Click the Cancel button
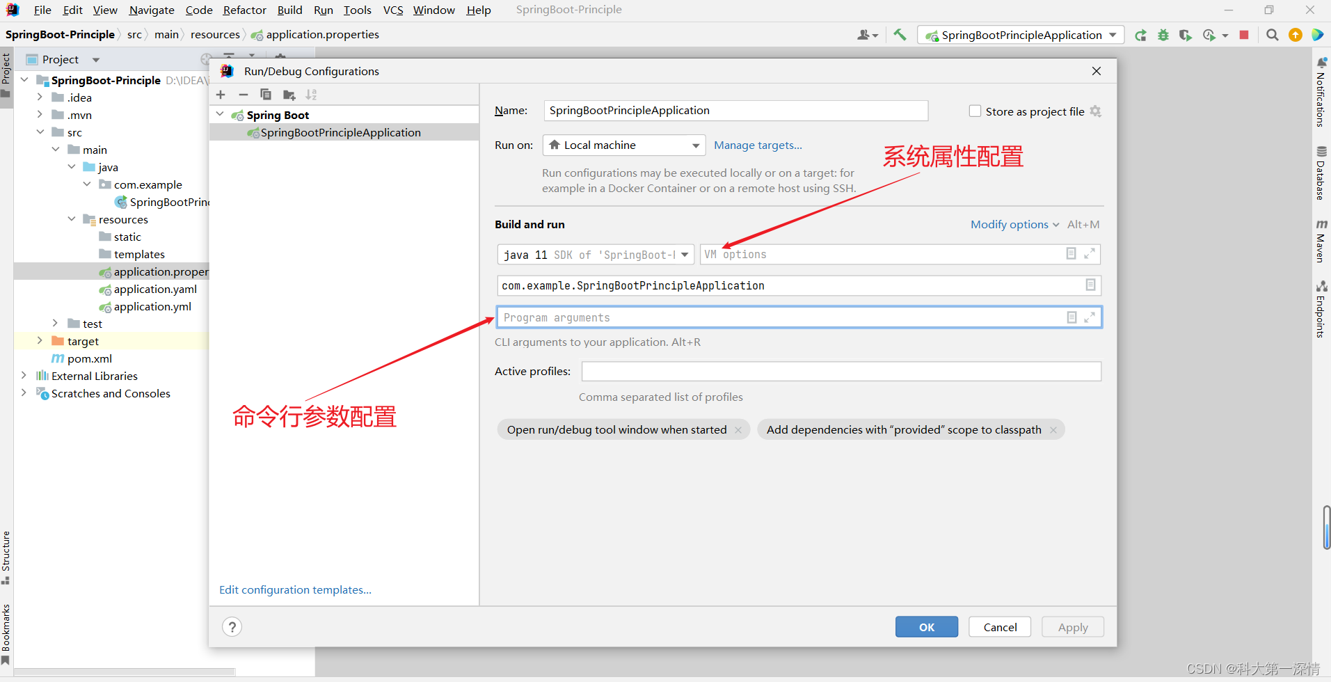1331x682 pixels. click(x=1000, y=627)
